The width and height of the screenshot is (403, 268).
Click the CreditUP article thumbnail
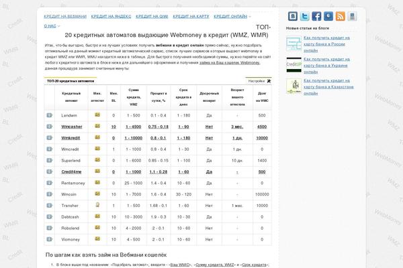point(294,65)
